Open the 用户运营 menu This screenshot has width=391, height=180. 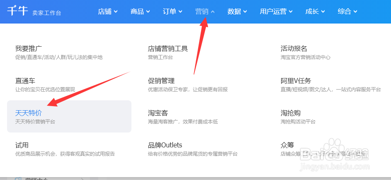coord(276,12)
